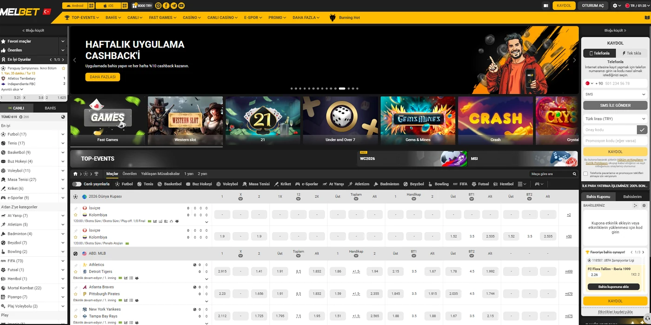Image resolution: width=651 pixels, height=325 pixels.
Task: Click the phone number input field
Action: pyautogui.click(x=625, y=84)
